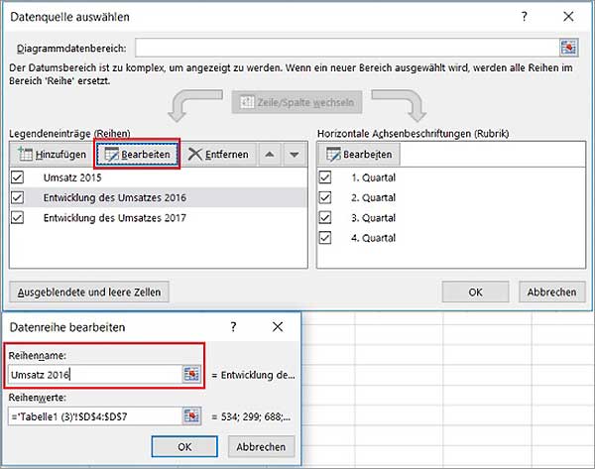Select the 2. Quartal axis label
The image size is (595, 469).
pos(374,197)
